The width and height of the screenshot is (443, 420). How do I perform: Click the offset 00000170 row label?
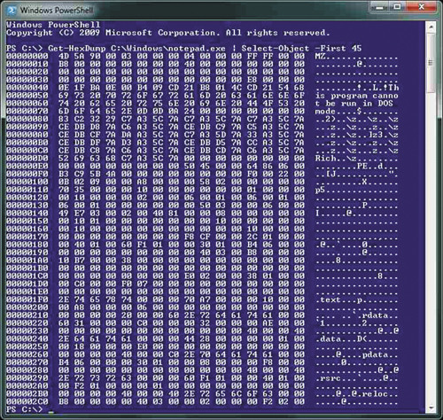[27, 237]
